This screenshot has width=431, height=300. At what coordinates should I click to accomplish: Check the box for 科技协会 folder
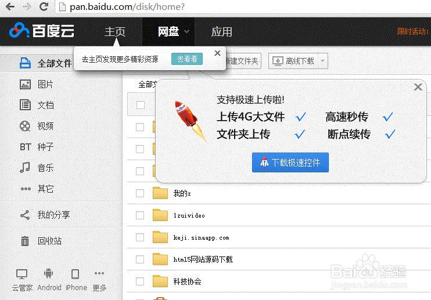pos(140,281)
